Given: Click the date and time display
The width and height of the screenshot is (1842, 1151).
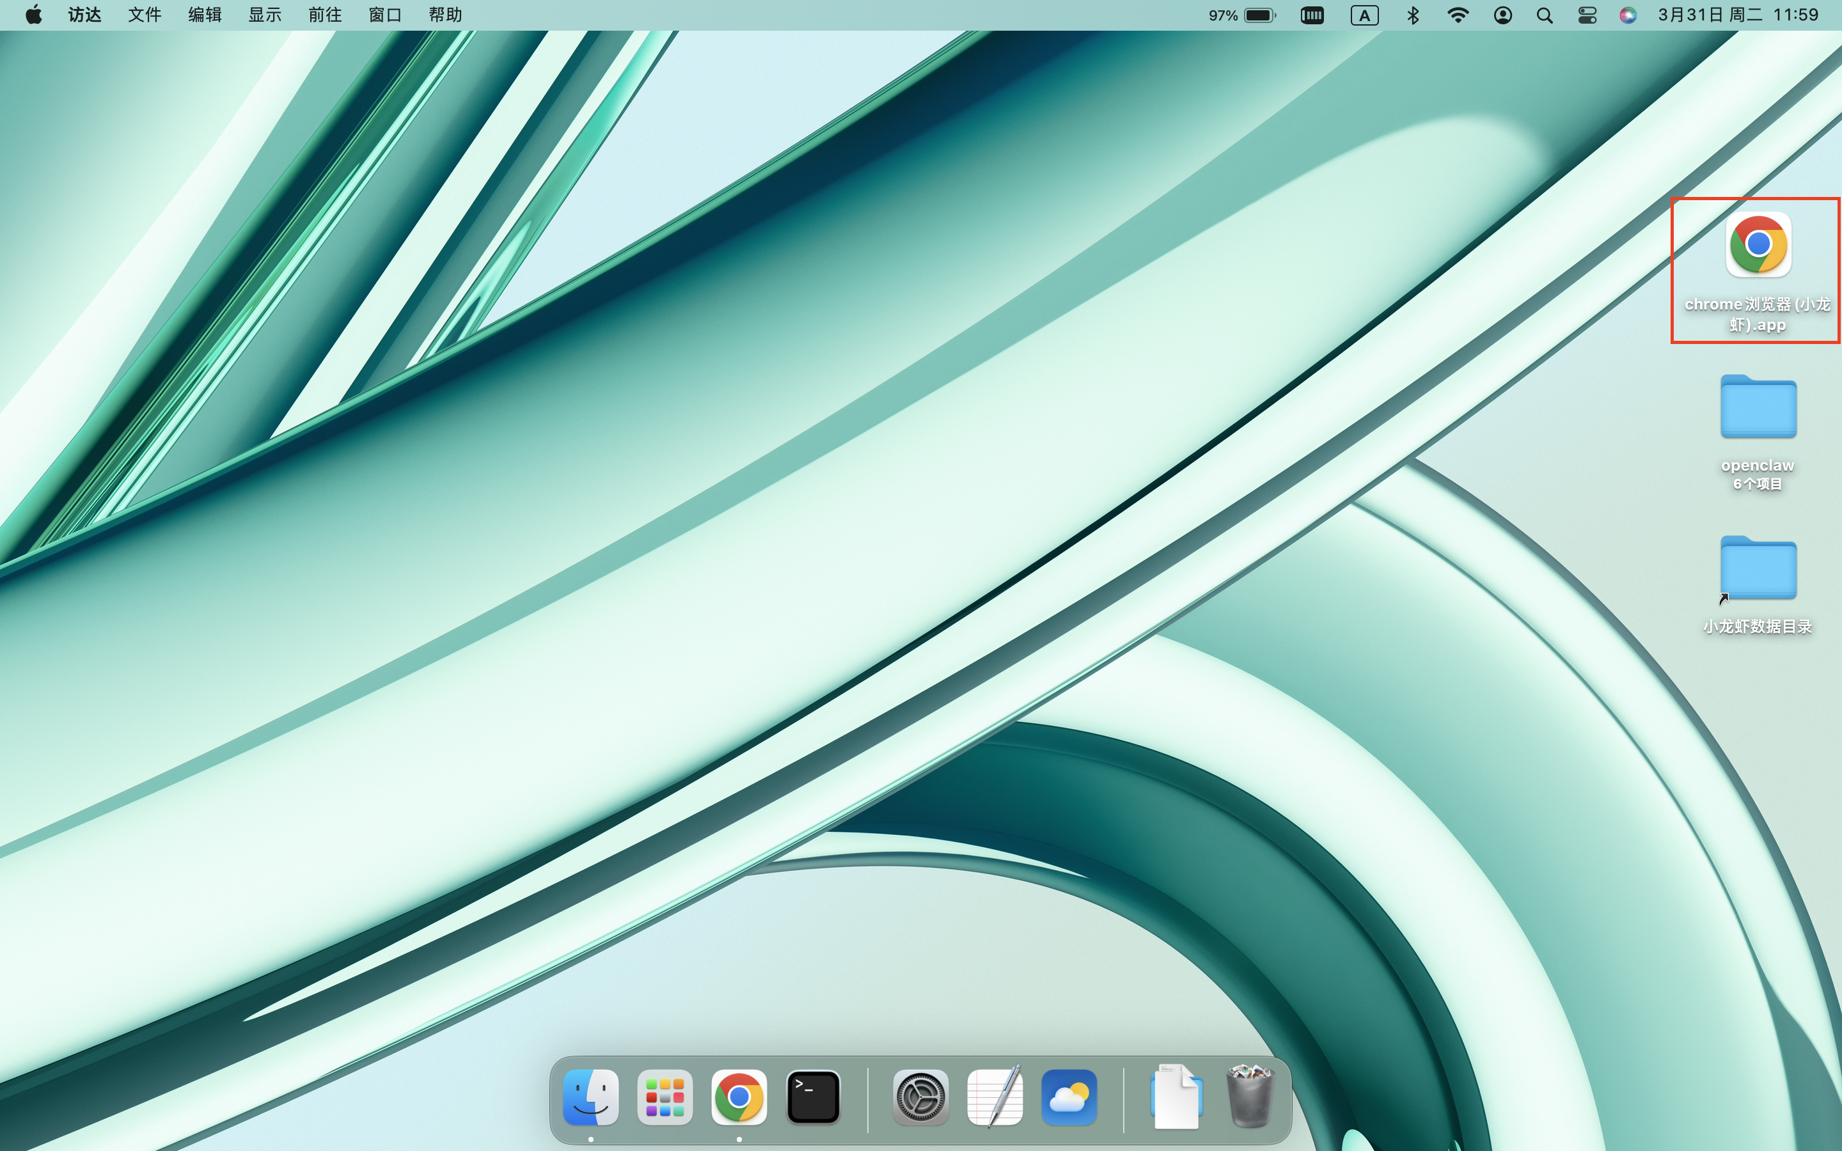Looking at the screenshot, I should click(x=1738, y=15).
